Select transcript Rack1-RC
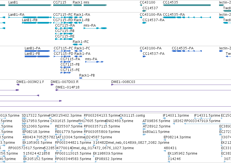Screen dimensions: 231x163 point(77,44)
